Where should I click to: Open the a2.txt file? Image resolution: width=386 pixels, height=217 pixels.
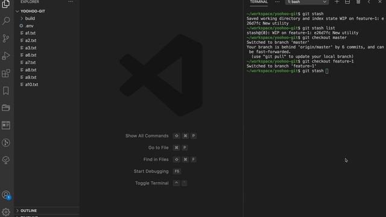(x=31, y=40)
